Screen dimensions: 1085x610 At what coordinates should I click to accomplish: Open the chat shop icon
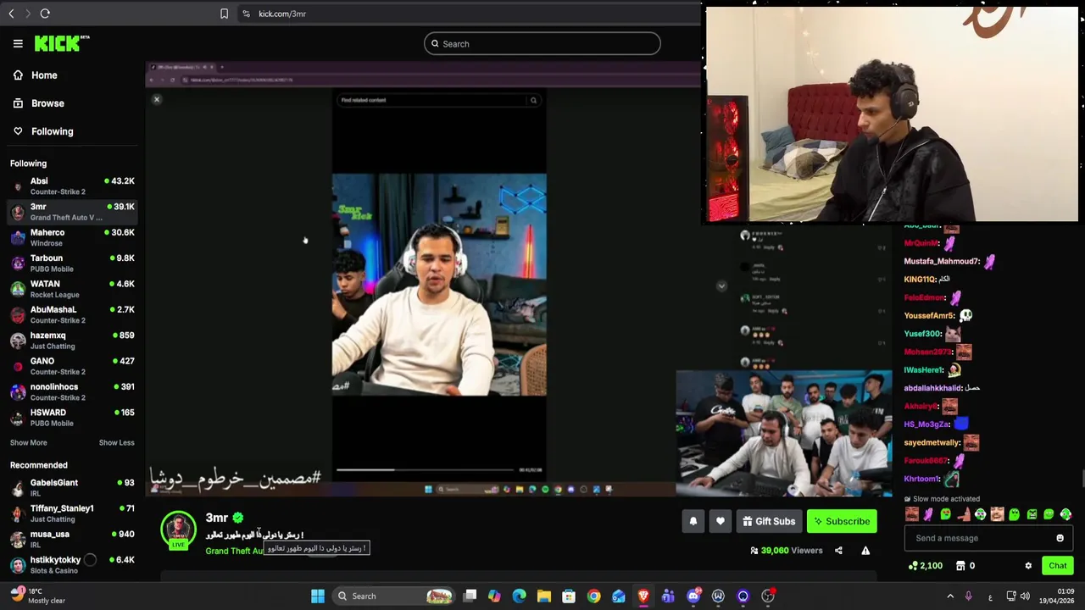click(960, 566)
